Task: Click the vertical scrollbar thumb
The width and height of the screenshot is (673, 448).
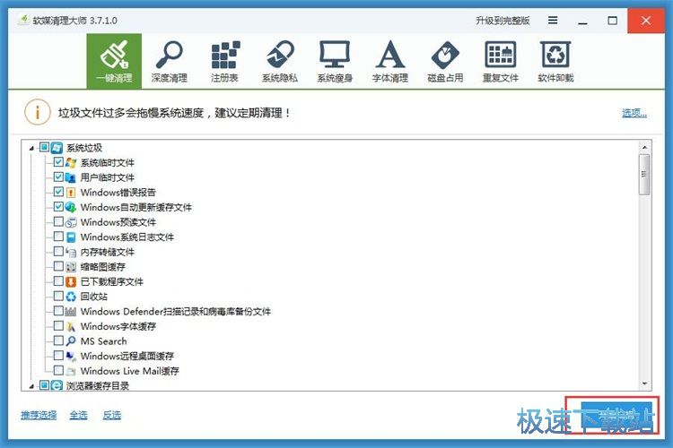Action: coord(644,175)
